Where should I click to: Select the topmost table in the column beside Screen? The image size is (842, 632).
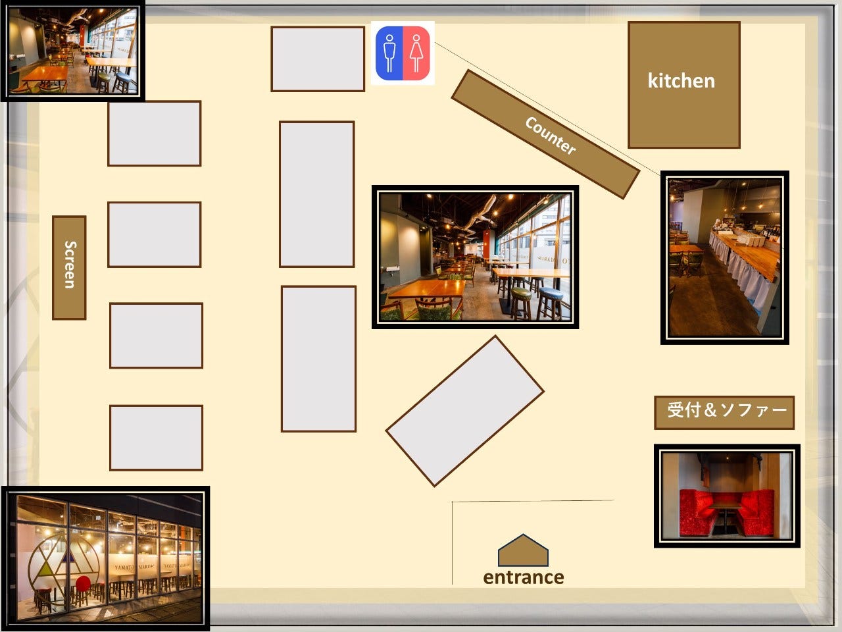point(154,133)
